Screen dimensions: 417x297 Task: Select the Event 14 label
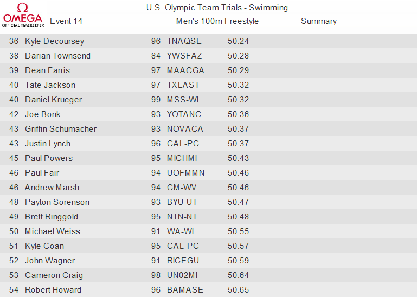(x=66, y=21)
